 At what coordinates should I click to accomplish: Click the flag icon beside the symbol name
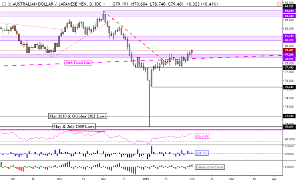coord(10,4)
